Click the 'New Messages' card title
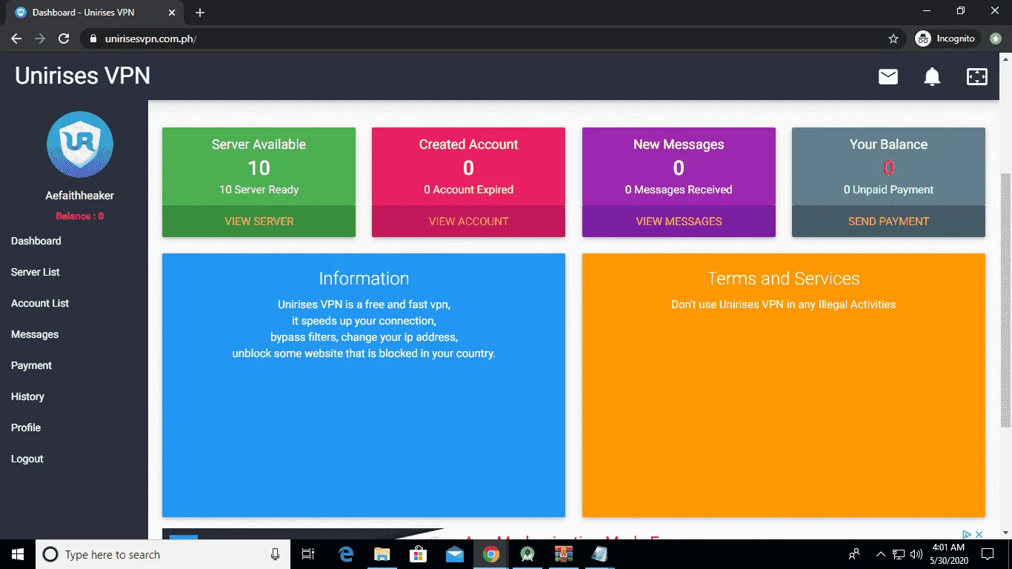 coord(679,144)
